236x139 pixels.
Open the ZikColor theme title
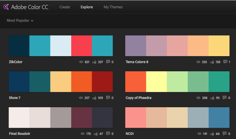coord(16,62)
